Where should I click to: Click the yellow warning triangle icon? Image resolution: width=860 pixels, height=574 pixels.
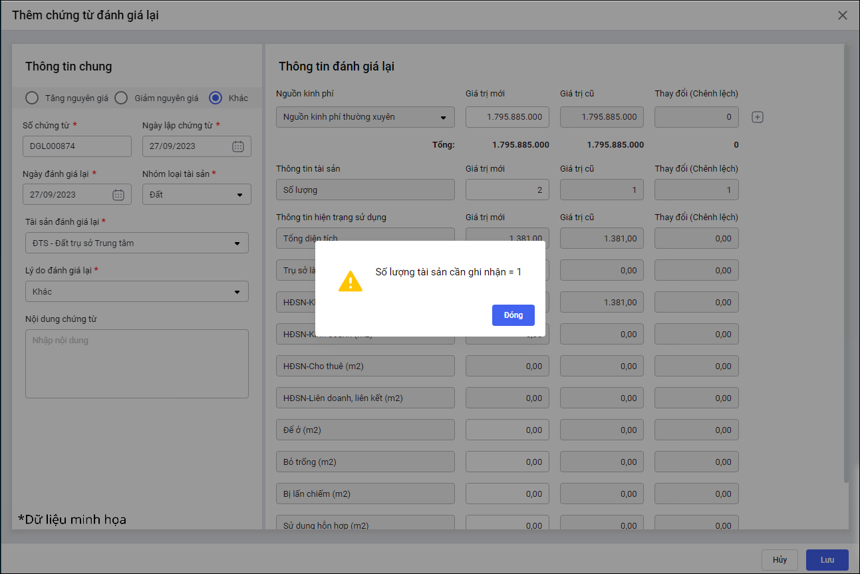[351, 281]
